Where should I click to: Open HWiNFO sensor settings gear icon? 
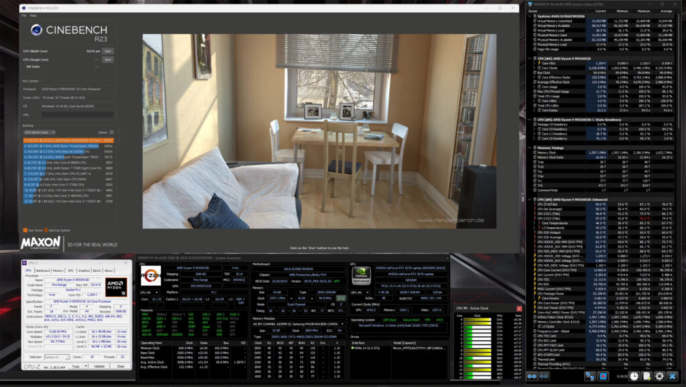(x=660, y=378)
